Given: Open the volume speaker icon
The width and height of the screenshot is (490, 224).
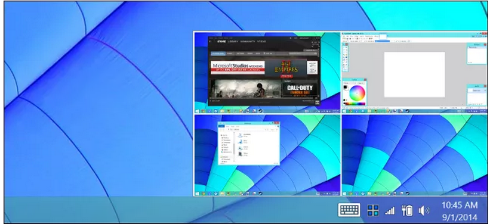Looking at the screenshot, I should [424, 211].
